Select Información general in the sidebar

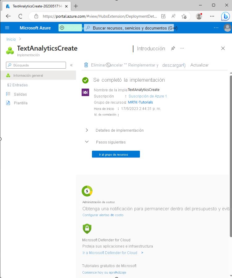(38, 75)
